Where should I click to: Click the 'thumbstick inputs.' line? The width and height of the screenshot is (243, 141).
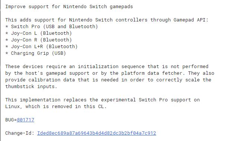click(x=31, y=87)
